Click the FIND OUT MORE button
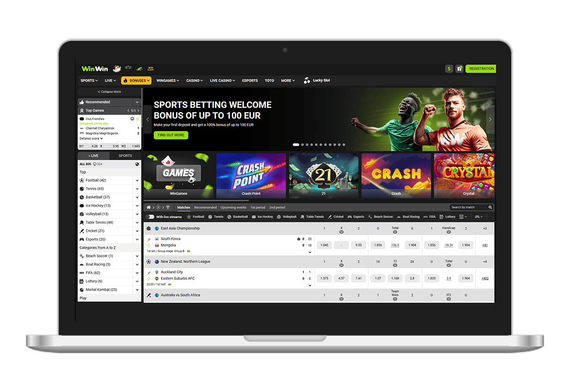The height and width of the screenshot is (392, 570). 171,135
